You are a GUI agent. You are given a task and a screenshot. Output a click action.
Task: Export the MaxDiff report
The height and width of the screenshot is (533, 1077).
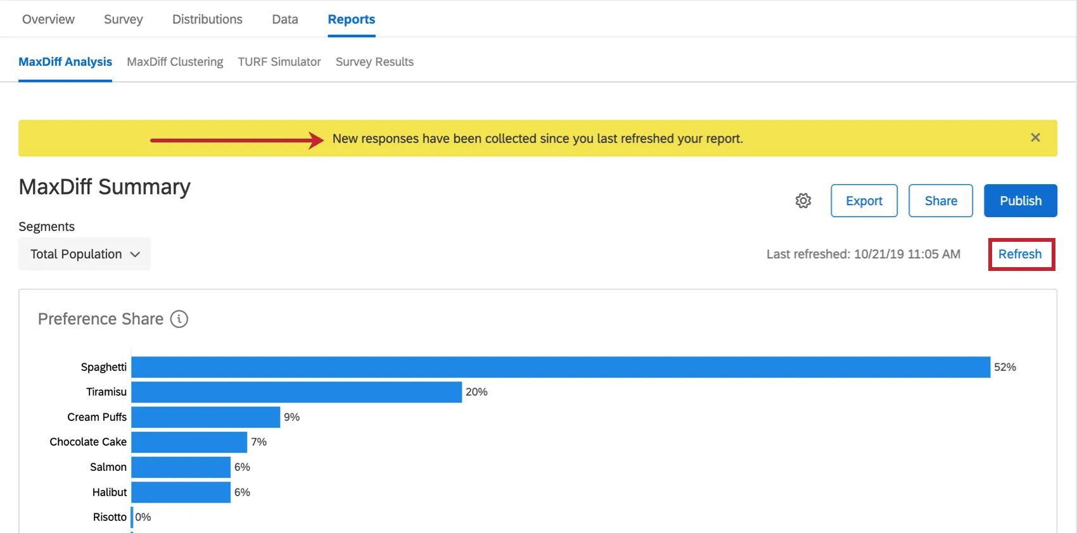tap(864, 201)
